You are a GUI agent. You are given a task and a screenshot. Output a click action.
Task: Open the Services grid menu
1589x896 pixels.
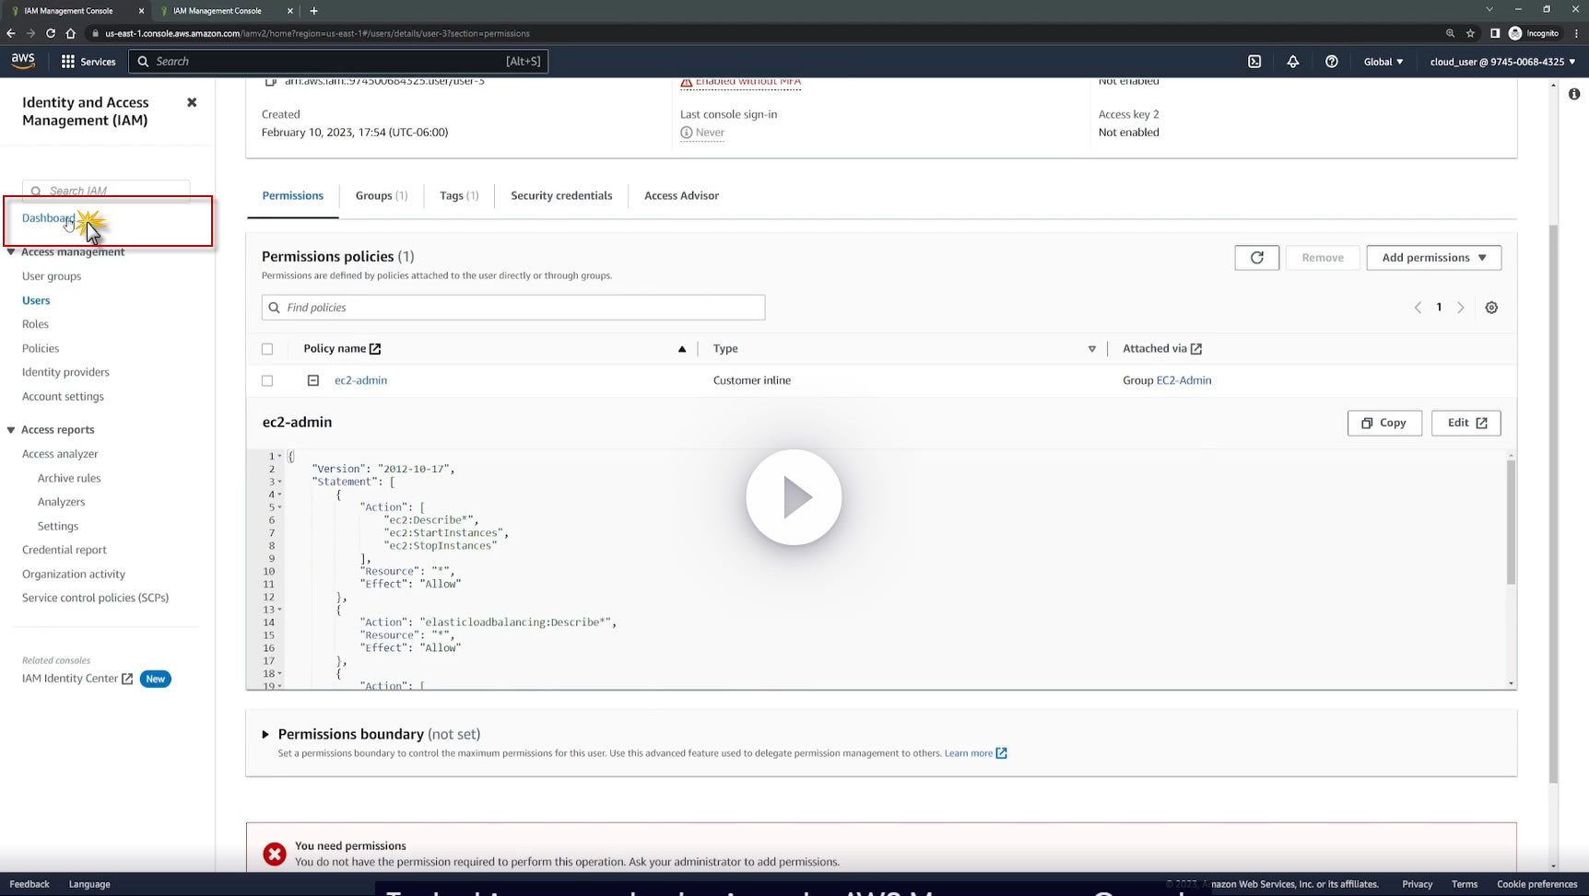coord(88,62)
